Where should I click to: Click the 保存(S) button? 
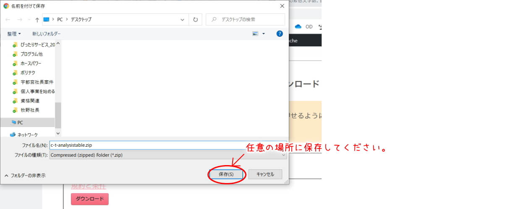click(x=226, y=174)
